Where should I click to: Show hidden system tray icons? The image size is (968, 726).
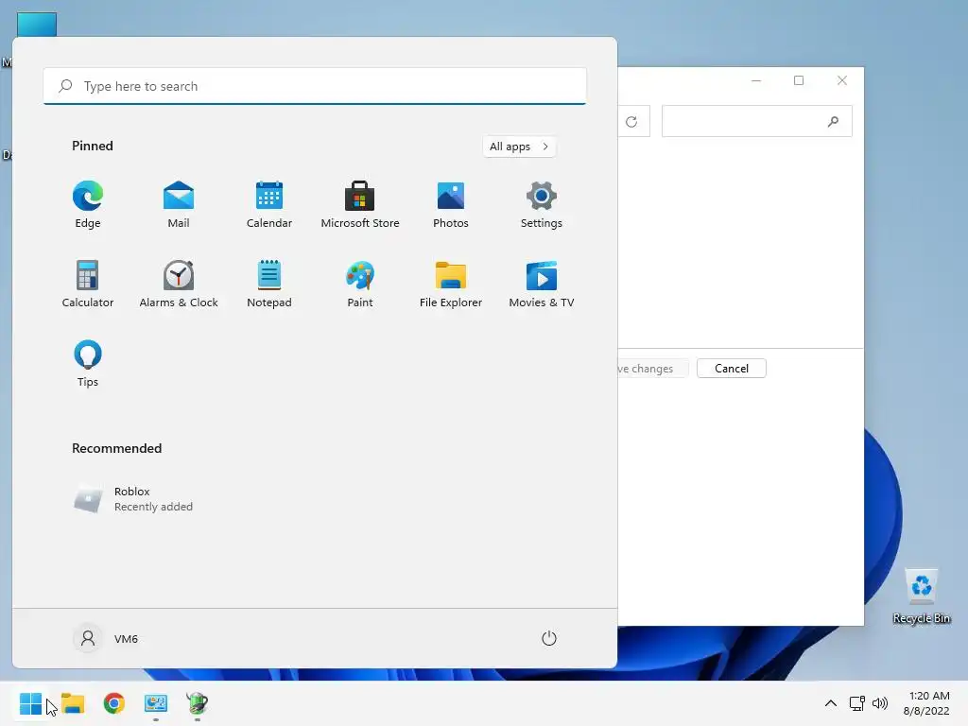point(831,703)
